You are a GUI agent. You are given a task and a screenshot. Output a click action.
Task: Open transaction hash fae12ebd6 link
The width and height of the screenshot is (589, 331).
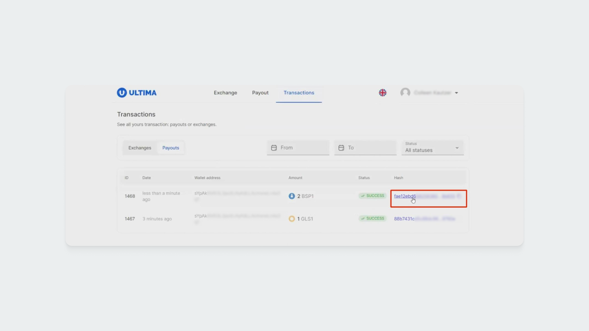[x=405, y=196]
